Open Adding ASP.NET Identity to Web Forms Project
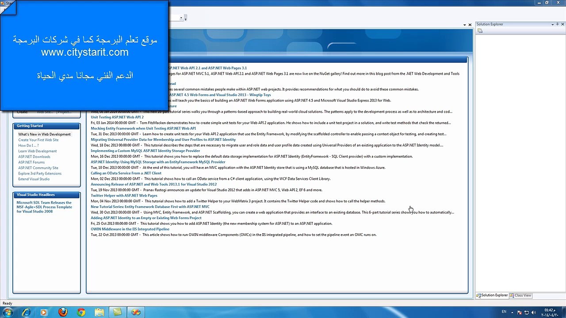The image size is (566, 318). coord(146,218)
